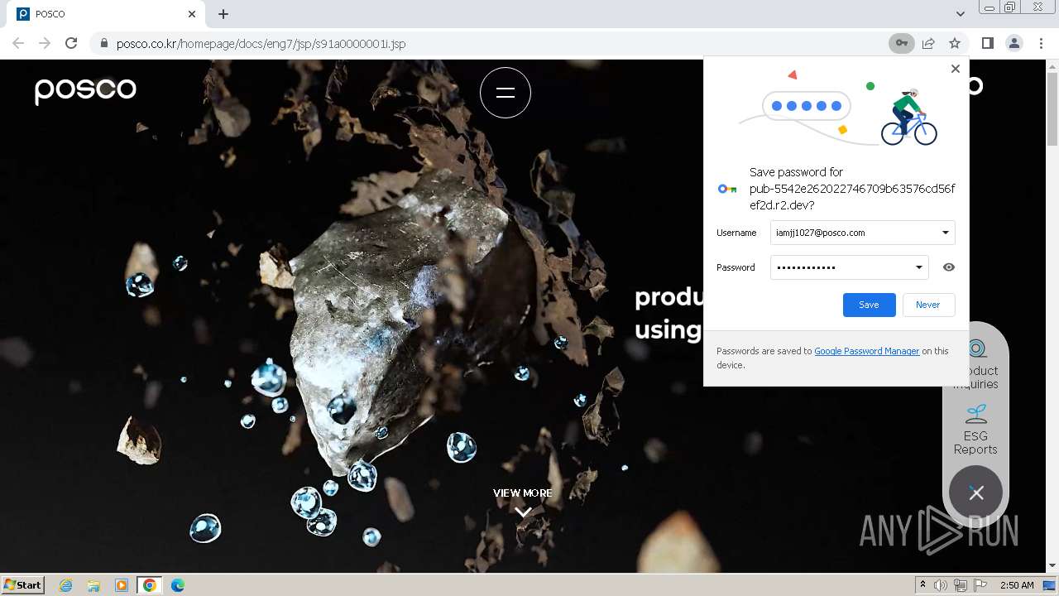Click the network icon in system tray
This screenshot has width=1059, height=596.
point(961,585)
